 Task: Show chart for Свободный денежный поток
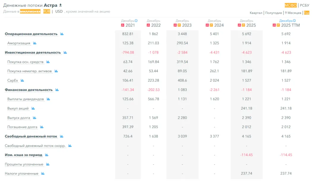pyautogui.click(x=62, y=136)
